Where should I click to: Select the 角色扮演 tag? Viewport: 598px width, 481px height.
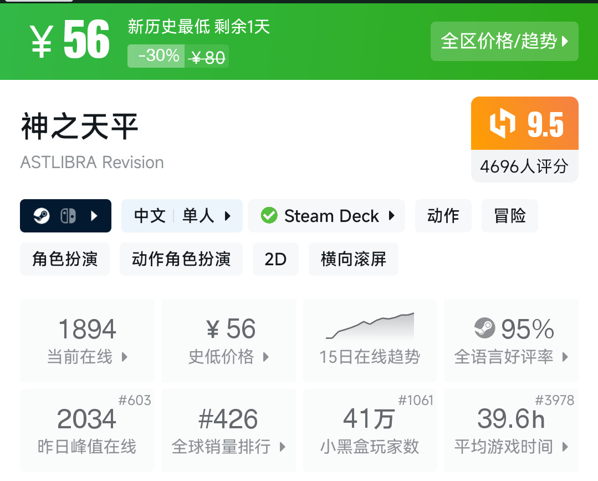[x=65, y=259]
